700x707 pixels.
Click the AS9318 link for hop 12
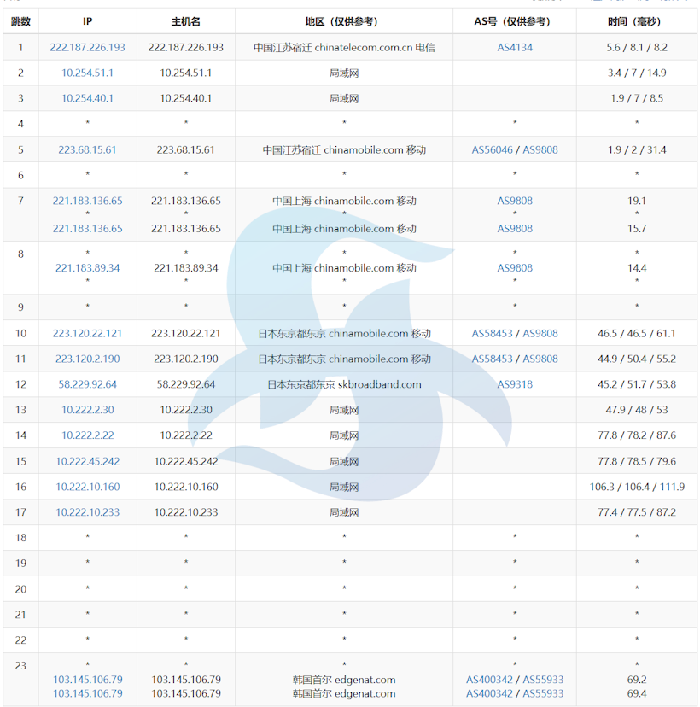coord(514,384)
